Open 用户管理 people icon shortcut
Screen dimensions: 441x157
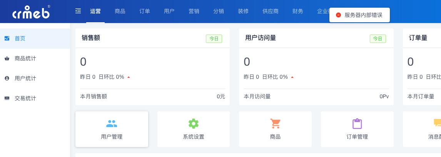[x=112, y=124]
